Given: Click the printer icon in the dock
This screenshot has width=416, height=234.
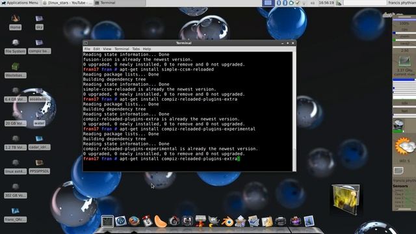Looking at the screenshot, I should click(280, 221).
